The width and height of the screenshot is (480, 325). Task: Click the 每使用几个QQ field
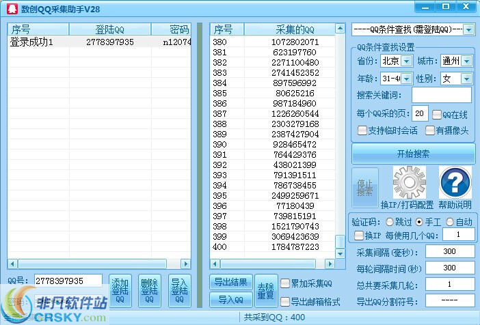click(459, 234)
